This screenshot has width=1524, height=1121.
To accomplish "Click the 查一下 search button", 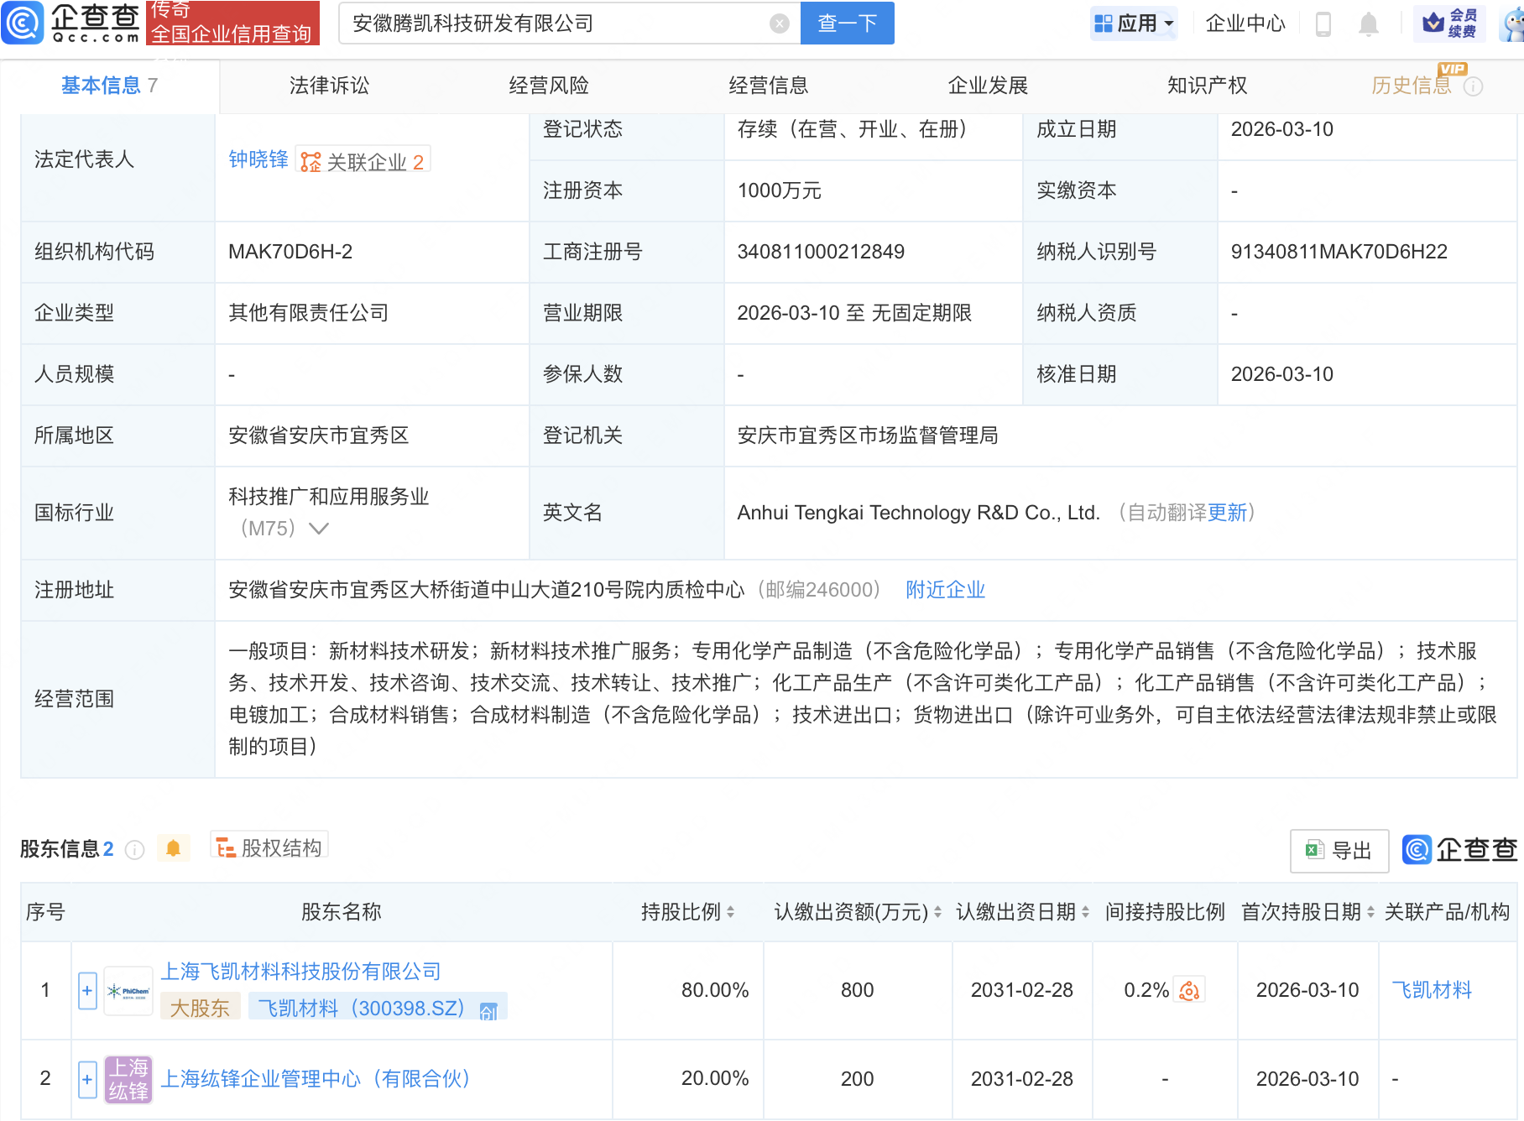I will pyautogui.click(x=846, y=23).
